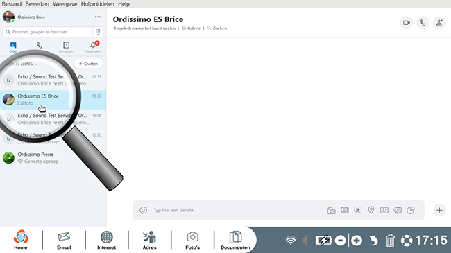
Task: Open Echo / Sound Test chat from 16:06
Action: [53, 119]
